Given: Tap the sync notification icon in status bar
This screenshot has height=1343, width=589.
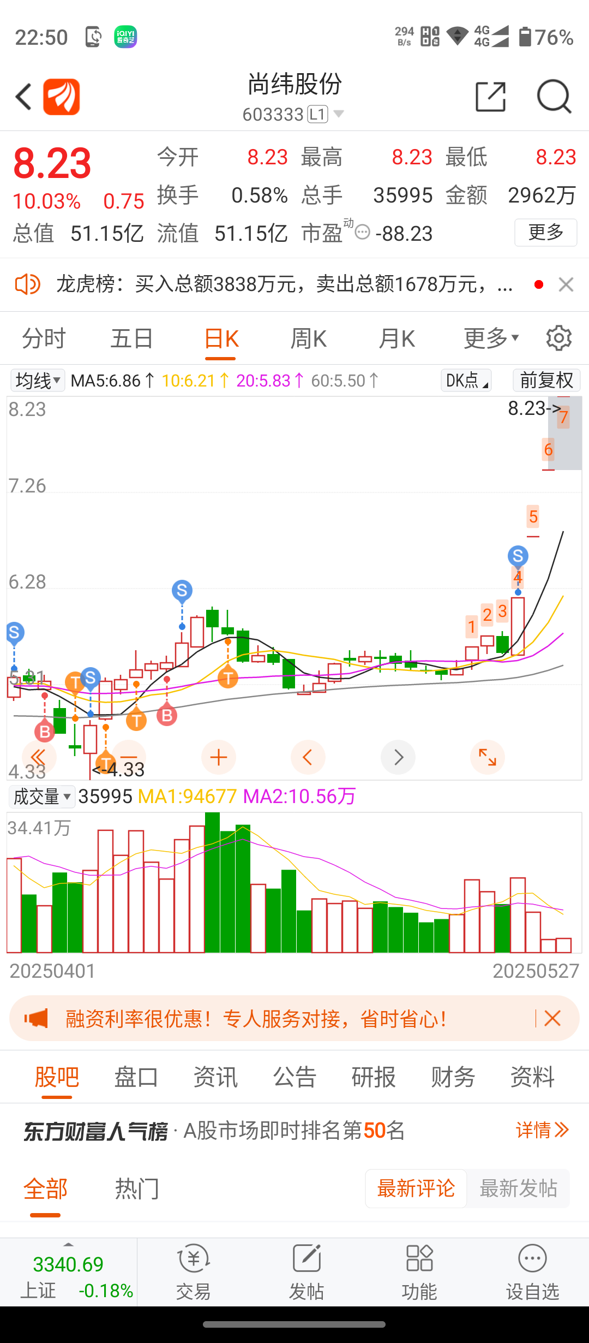Looking at the screenshot, I should [x=93, y=37].
